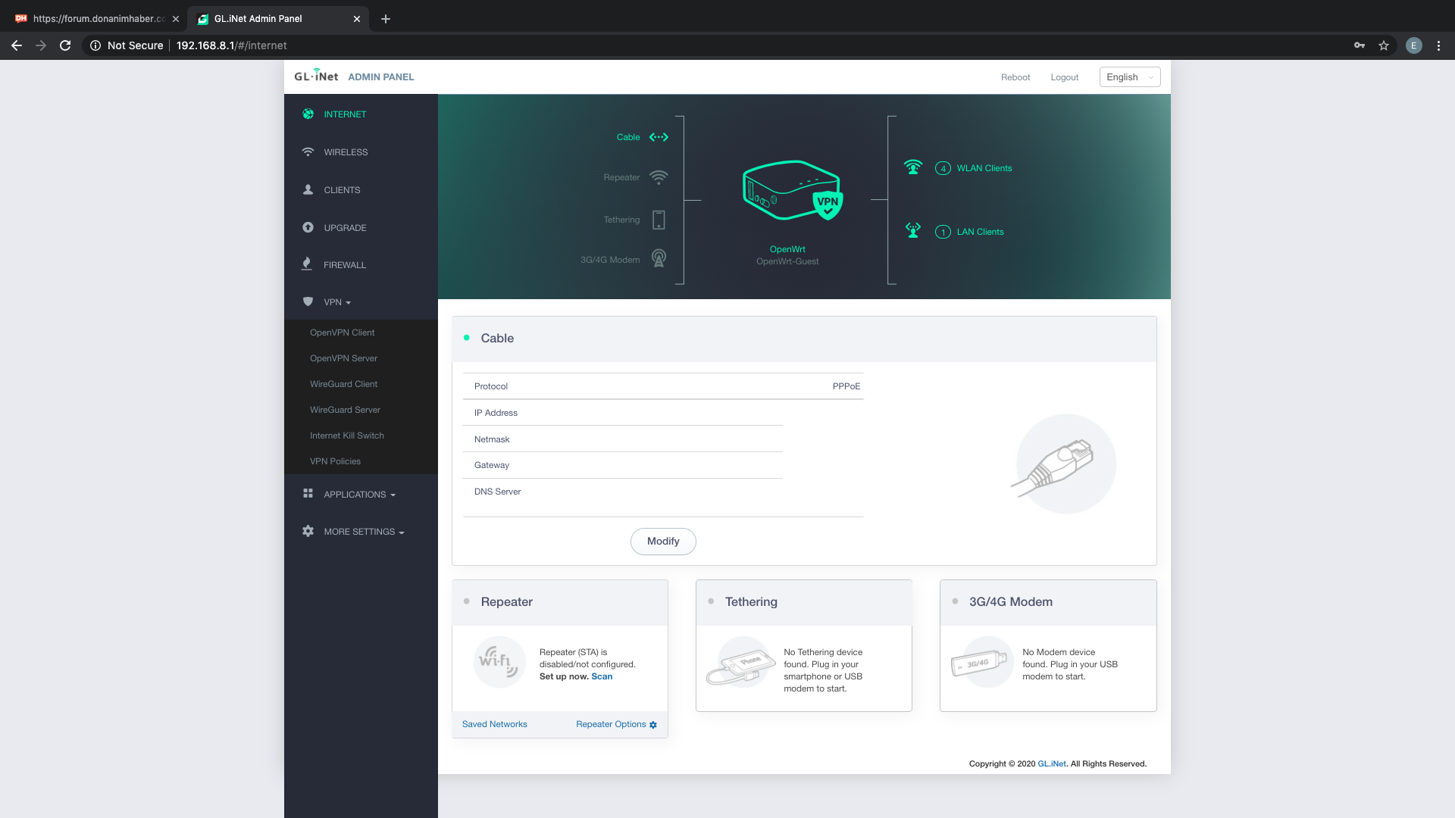Click the 3G/4G USB modem illustration
Screen dimensions: 1455x818
click(x=981, y=662)
